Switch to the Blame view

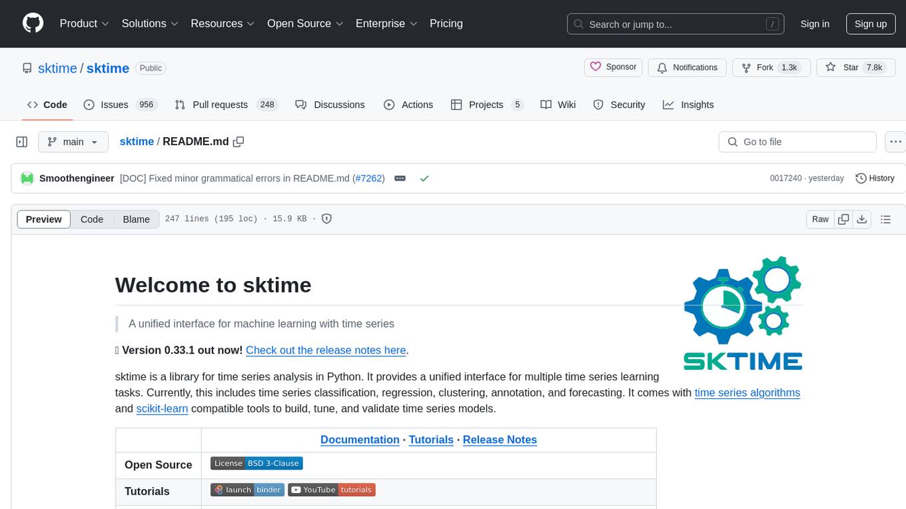click(136, 219)
